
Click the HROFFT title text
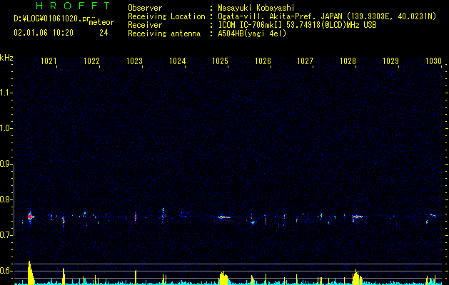73,6
